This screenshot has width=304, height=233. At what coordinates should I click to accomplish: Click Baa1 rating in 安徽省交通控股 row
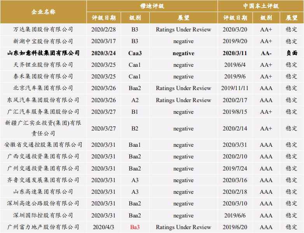135,145
